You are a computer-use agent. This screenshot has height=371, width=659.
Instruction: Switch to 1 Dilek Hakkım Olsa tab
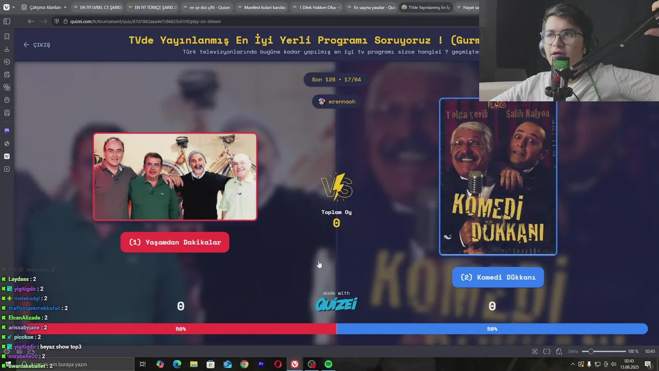(x=316, y=7)
